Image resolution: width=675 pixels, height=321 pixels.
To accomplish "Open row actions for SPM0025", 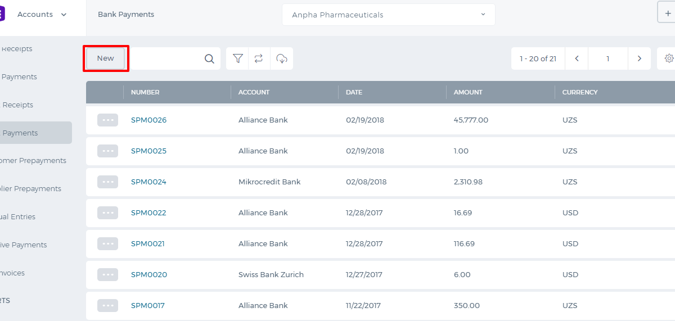I will tap(107, 151).
